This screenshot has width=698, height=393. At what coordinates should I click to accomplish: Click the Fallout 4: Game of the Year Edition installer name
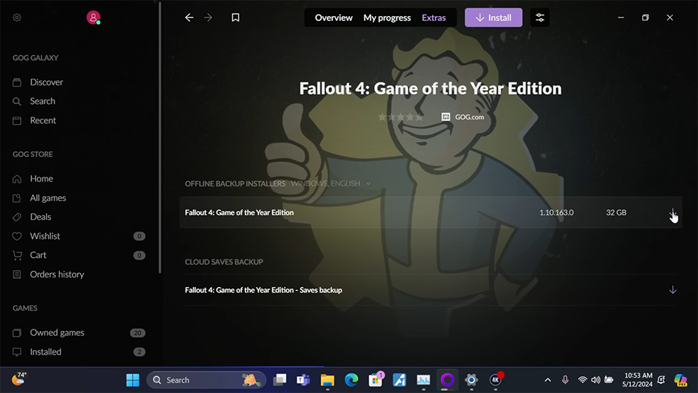pyautogui.click(x=239, y=213)
